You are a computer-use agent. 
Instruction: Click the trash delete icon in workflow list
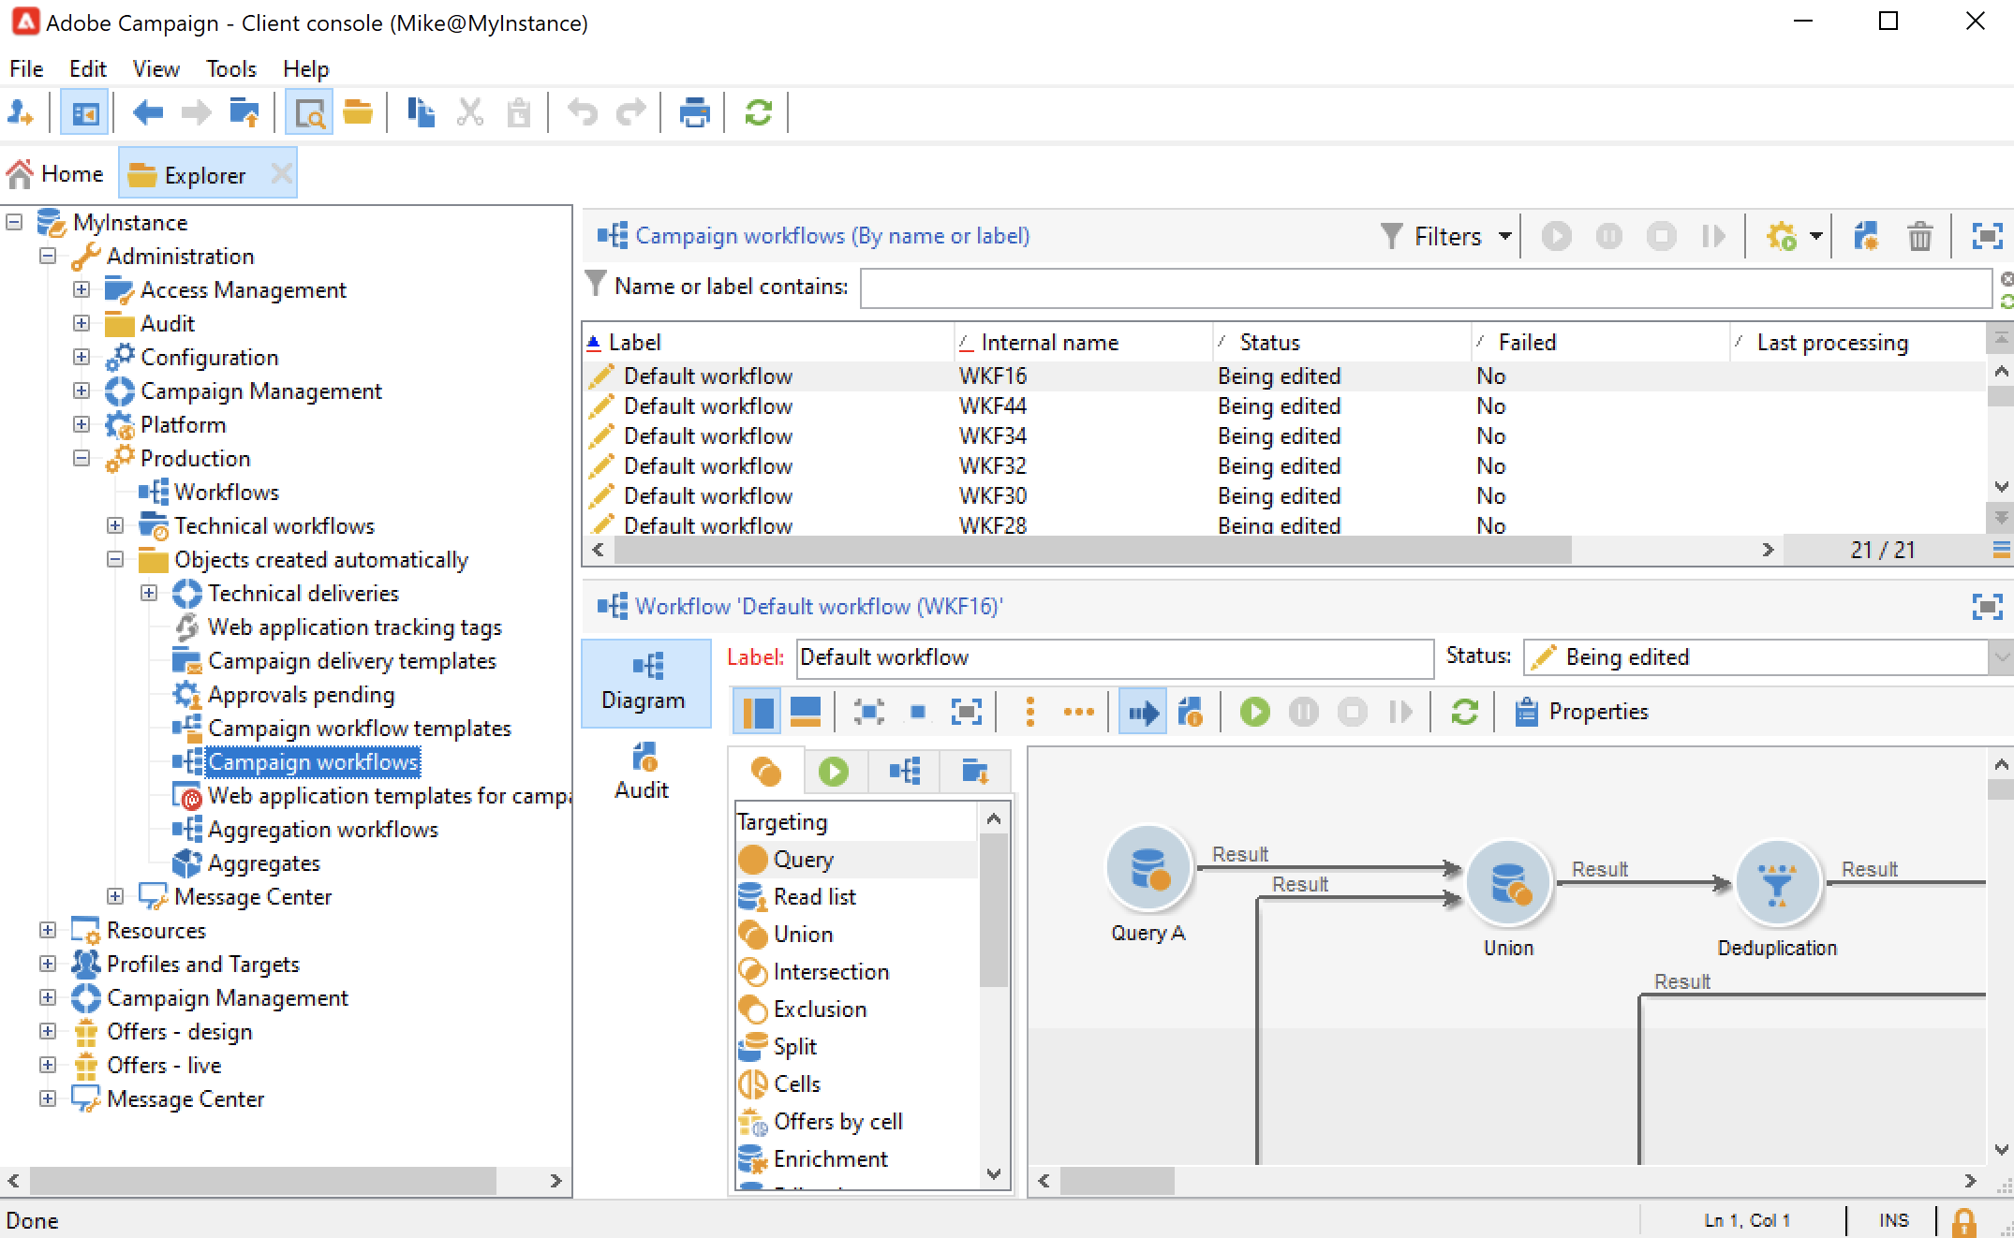1919,236
